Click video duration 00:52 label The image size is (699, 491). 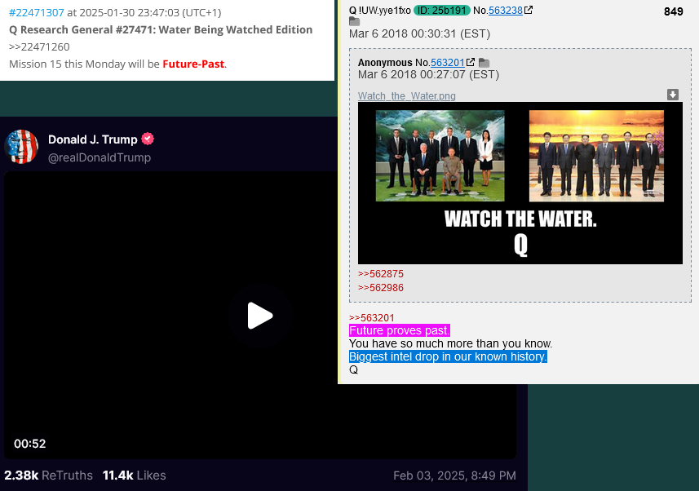pyautogui.click(x=30, y=444)
